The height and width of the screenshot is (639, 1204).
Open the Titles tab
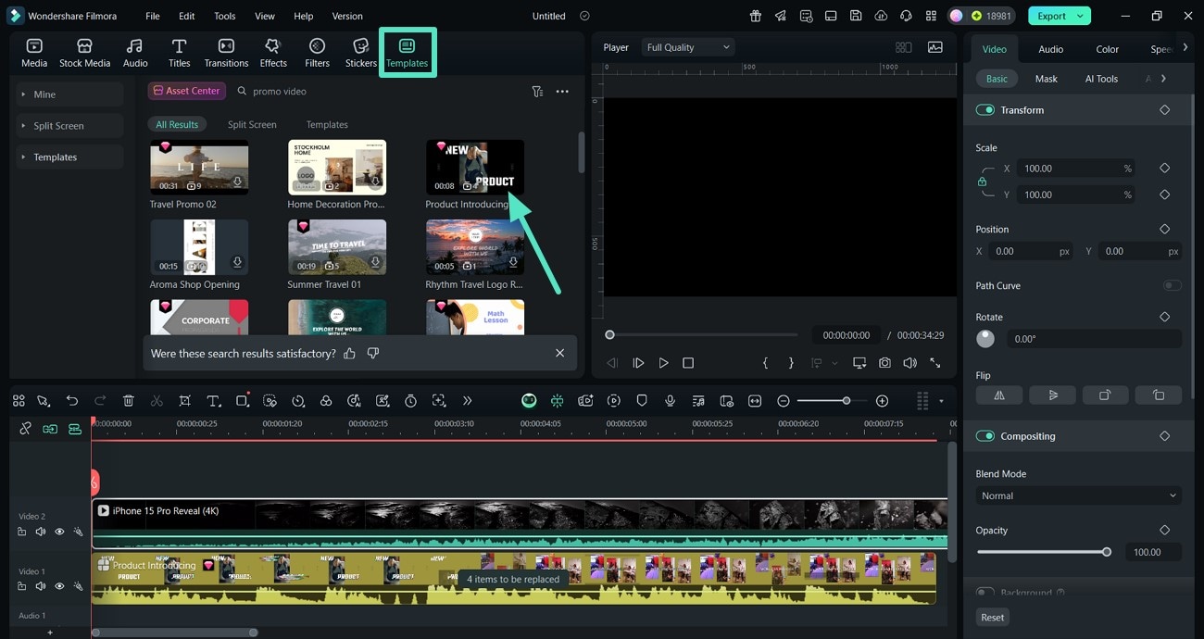tap(180, 53)
